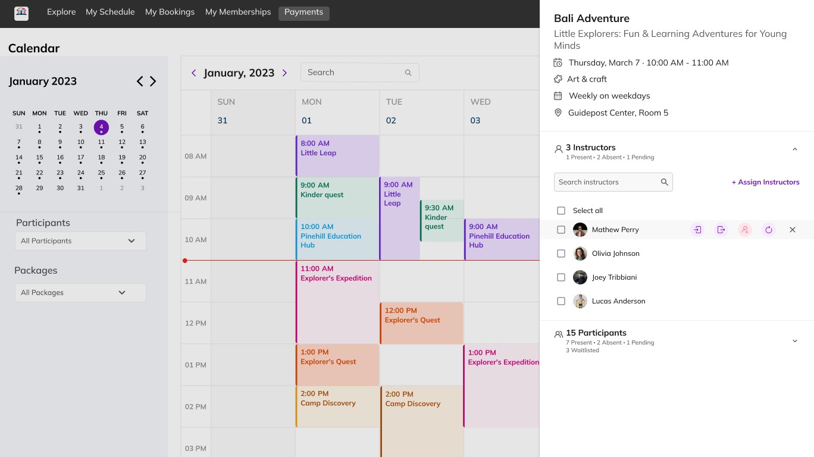Select date 18 in mini calendar
The height and width of the screenshot is (457, 814).
pos(101,158)
